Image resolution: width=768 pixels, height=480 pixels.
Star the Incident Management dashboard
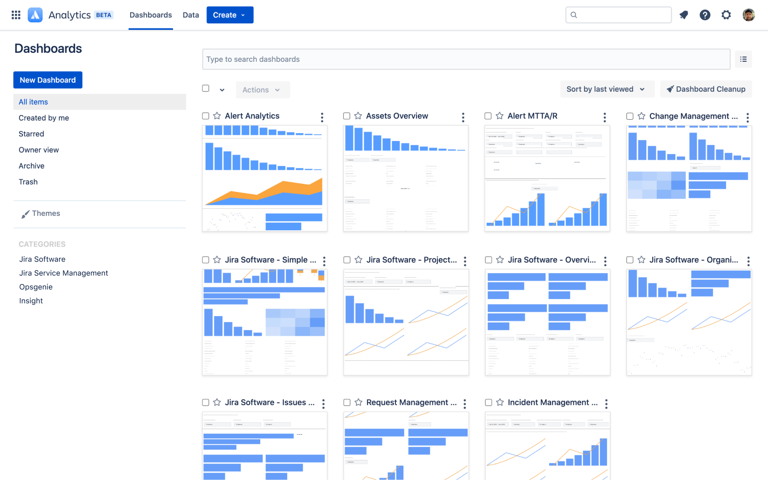[500, 402]
